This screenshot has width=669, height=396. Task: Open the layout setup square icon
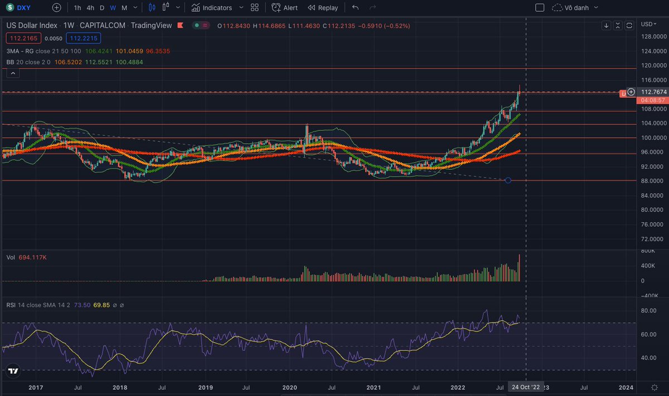[x=540, y=8]
